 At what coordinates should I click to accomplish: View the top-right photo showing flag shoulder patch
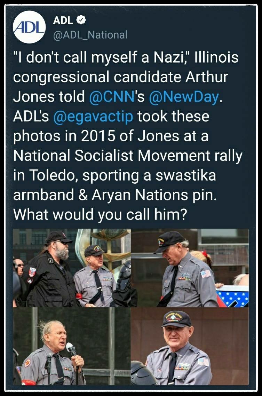click(x=190, y=268)
